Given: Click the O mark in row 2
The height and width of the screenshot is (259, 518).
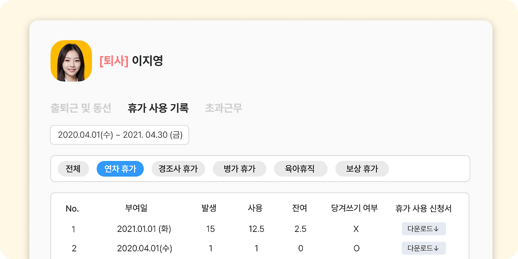Looking at the screenshot, I should [x=356, y=248].
